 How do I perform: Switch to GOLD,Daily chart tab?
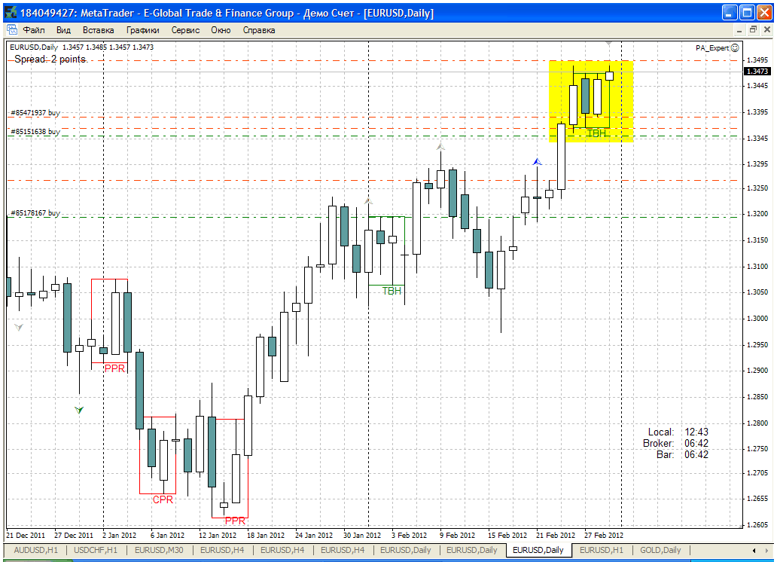[x=660, y=550]
